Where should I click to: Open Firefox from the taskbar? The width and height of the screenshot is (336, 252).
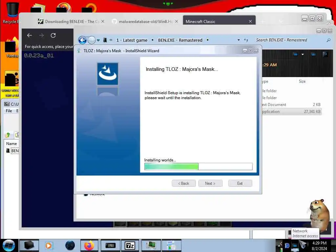click(89, 245)
